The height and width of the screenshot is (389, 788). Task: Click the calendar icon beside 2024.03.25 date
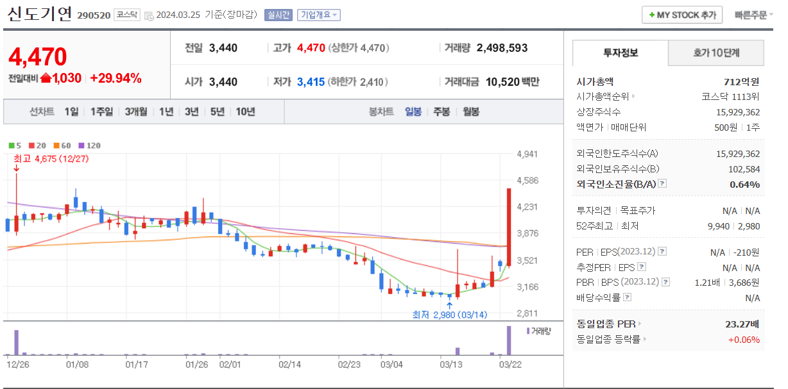coord(149,15)
